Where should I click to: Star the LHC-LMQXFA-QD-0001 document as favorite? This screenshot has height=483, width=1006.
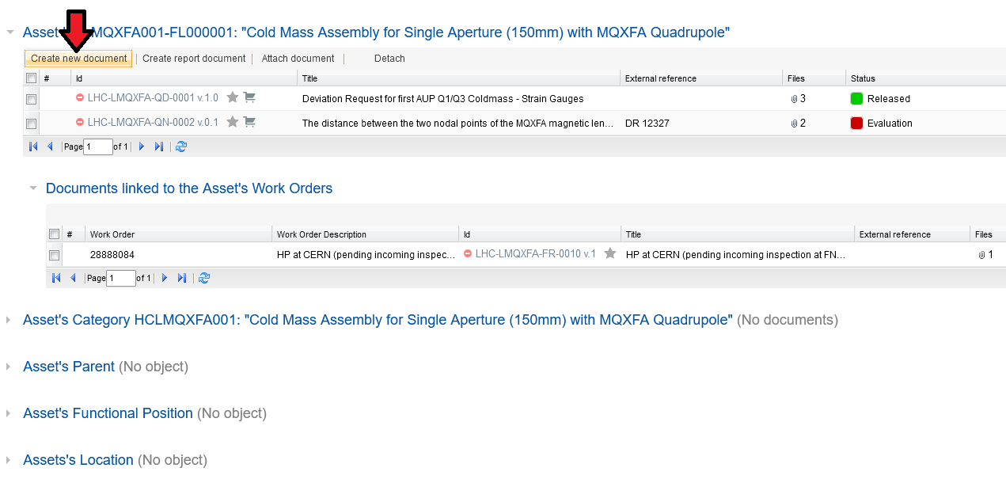pyautogui.click(x=233, y=98)
